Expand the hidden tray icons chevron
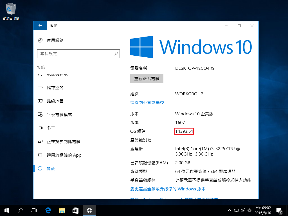This screenshot has width=288, height=216. 229,210
